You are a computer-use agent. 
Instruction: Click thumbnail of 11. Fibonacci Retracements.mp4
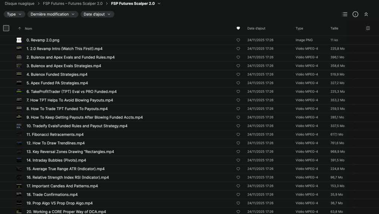pyautogui.click(x=19, y=134)
